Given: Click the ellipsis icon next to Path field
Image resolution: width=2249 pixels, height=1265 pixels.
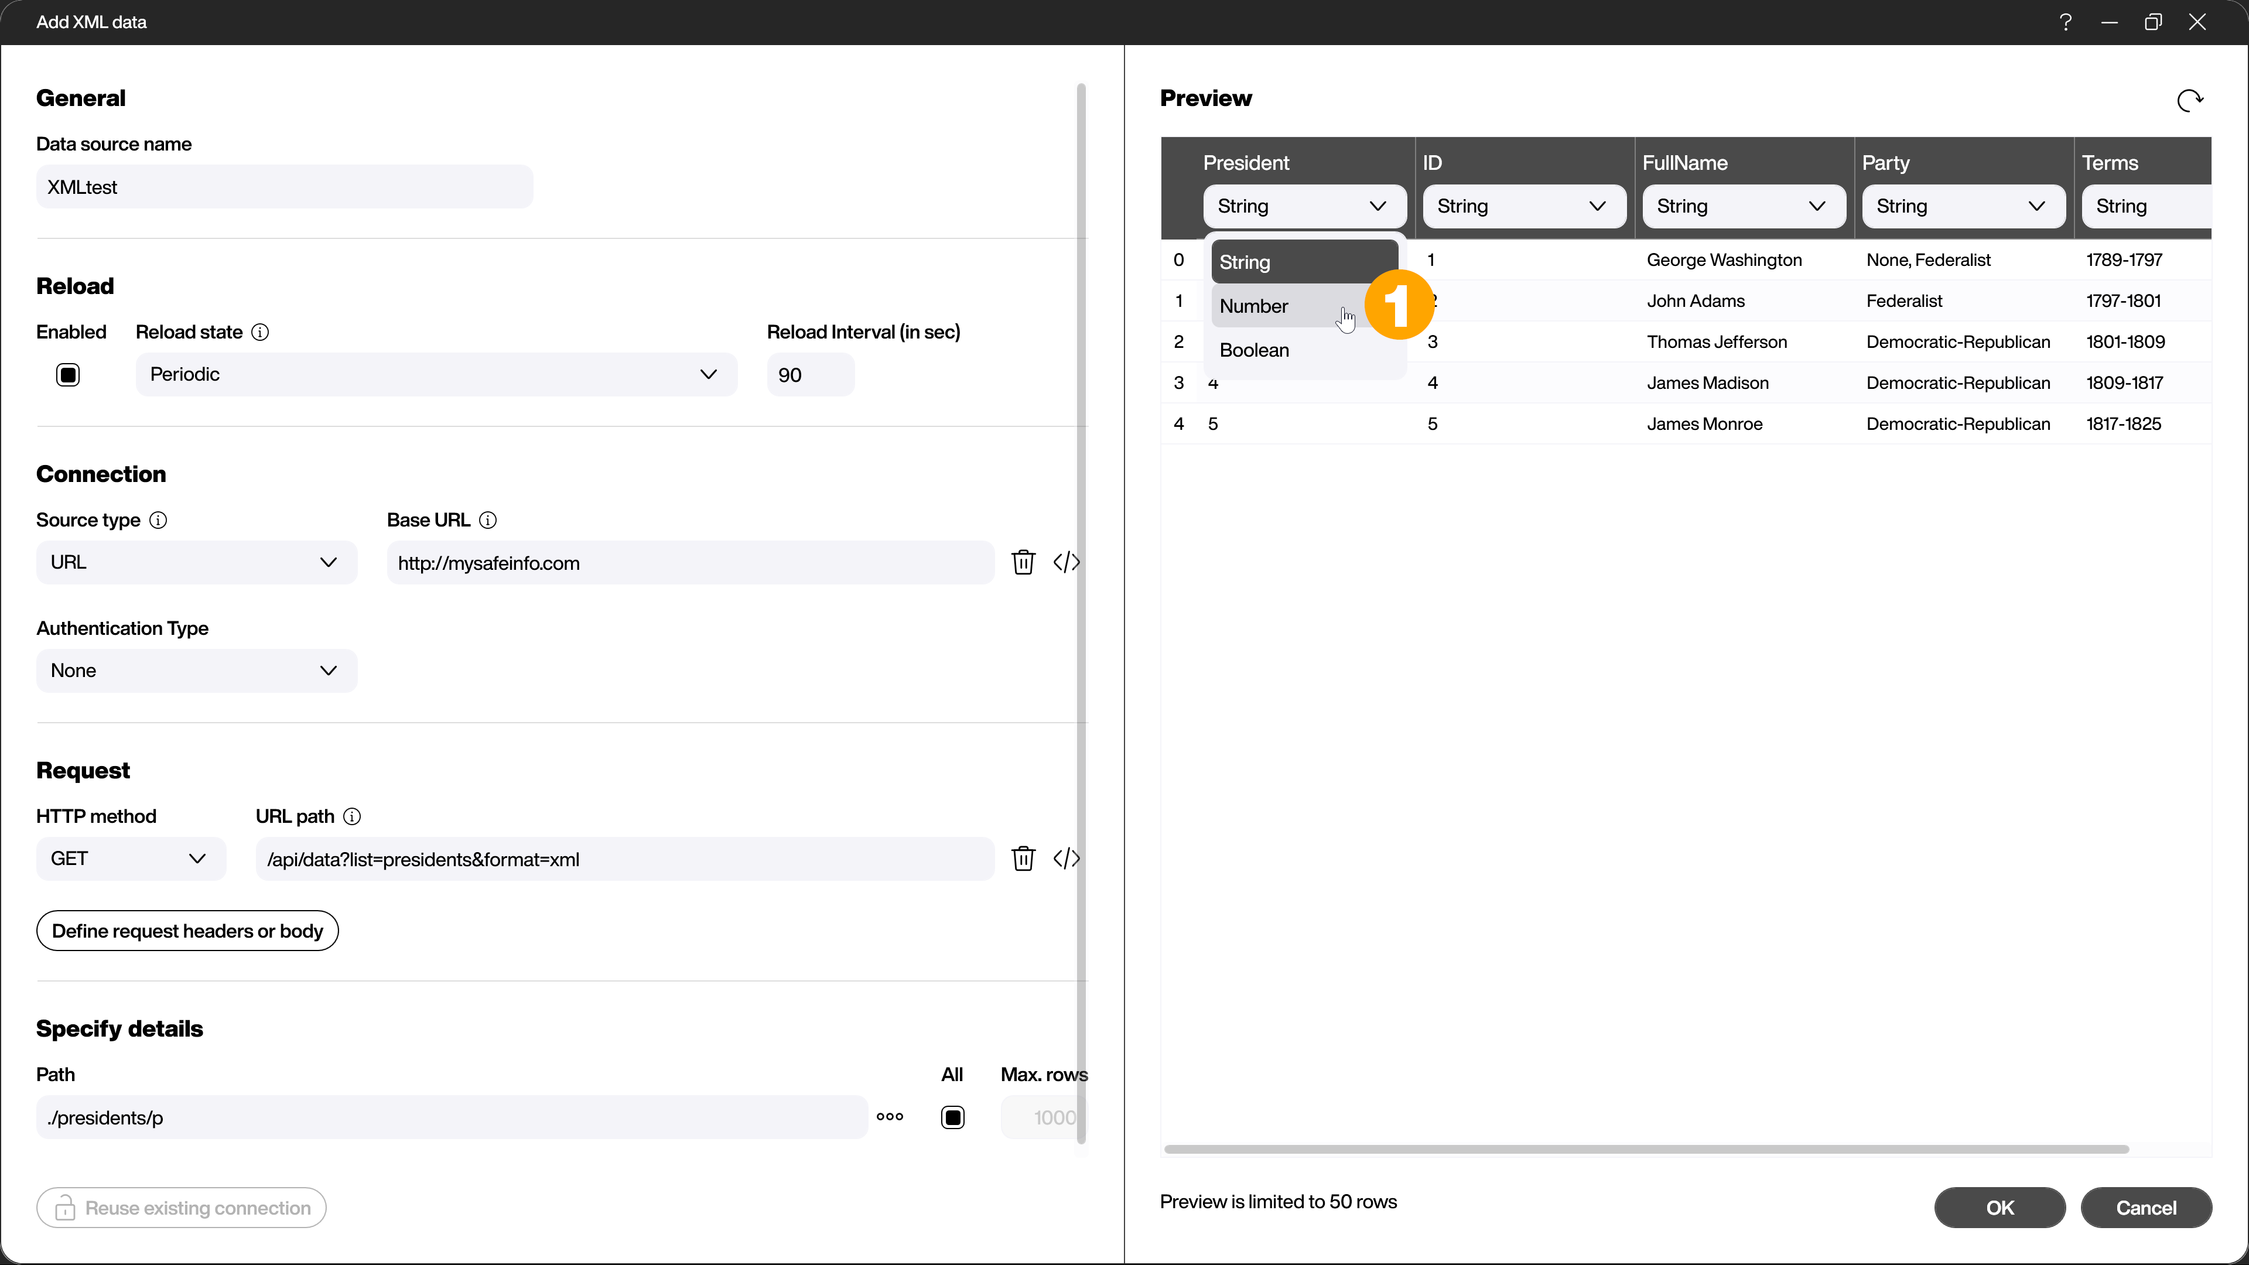Looking at the screenshot, I should click(891, 1117).
